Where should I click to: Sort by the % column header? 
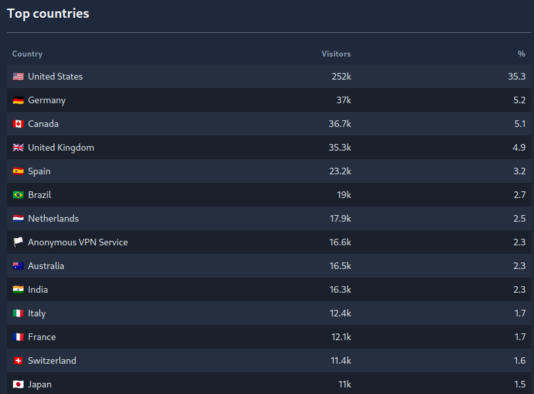(521, 54)
